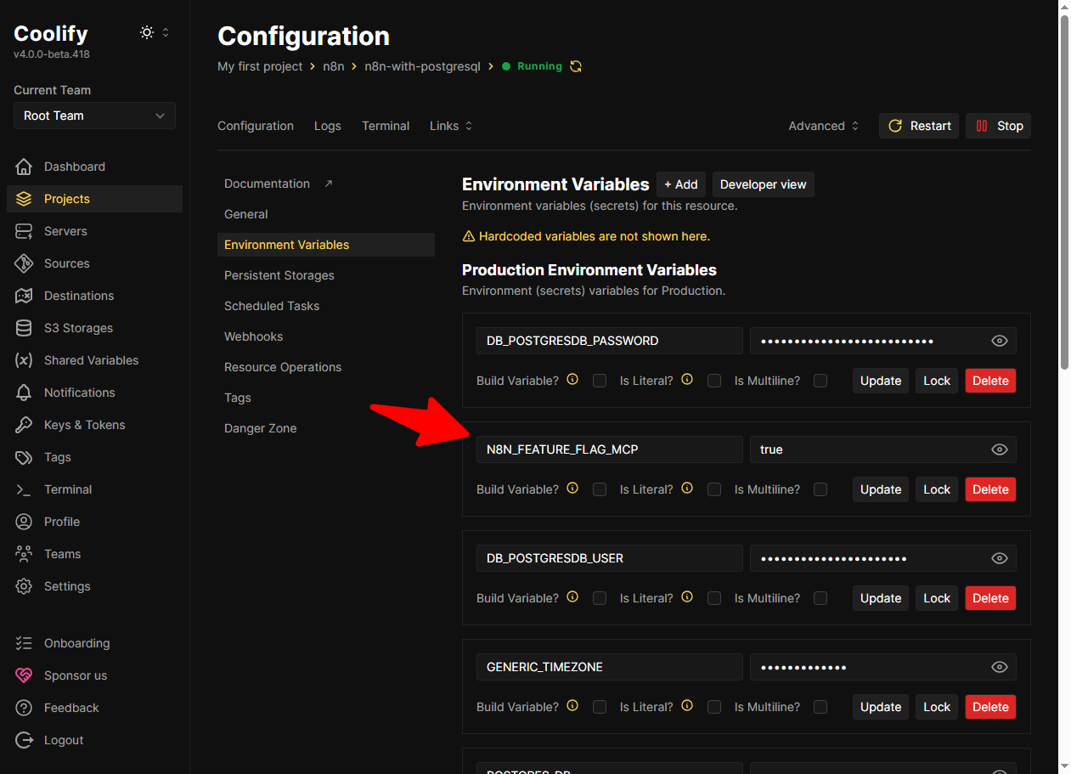Expand the Advanced dropdown
1071x774 pixels.
tap(824, 126)
